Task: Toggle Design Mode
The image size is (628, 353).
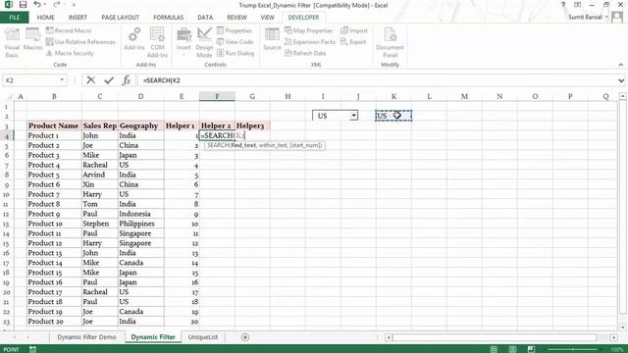Action: point(204,42)
